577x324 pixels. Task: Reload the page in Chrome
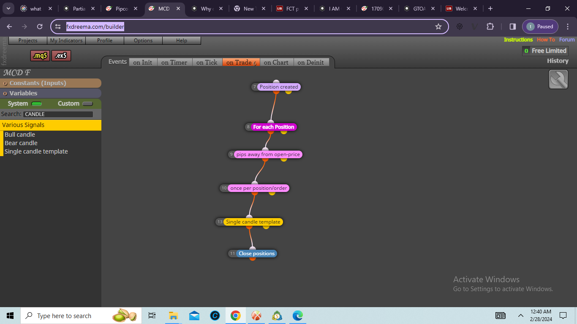pos(40,27)
